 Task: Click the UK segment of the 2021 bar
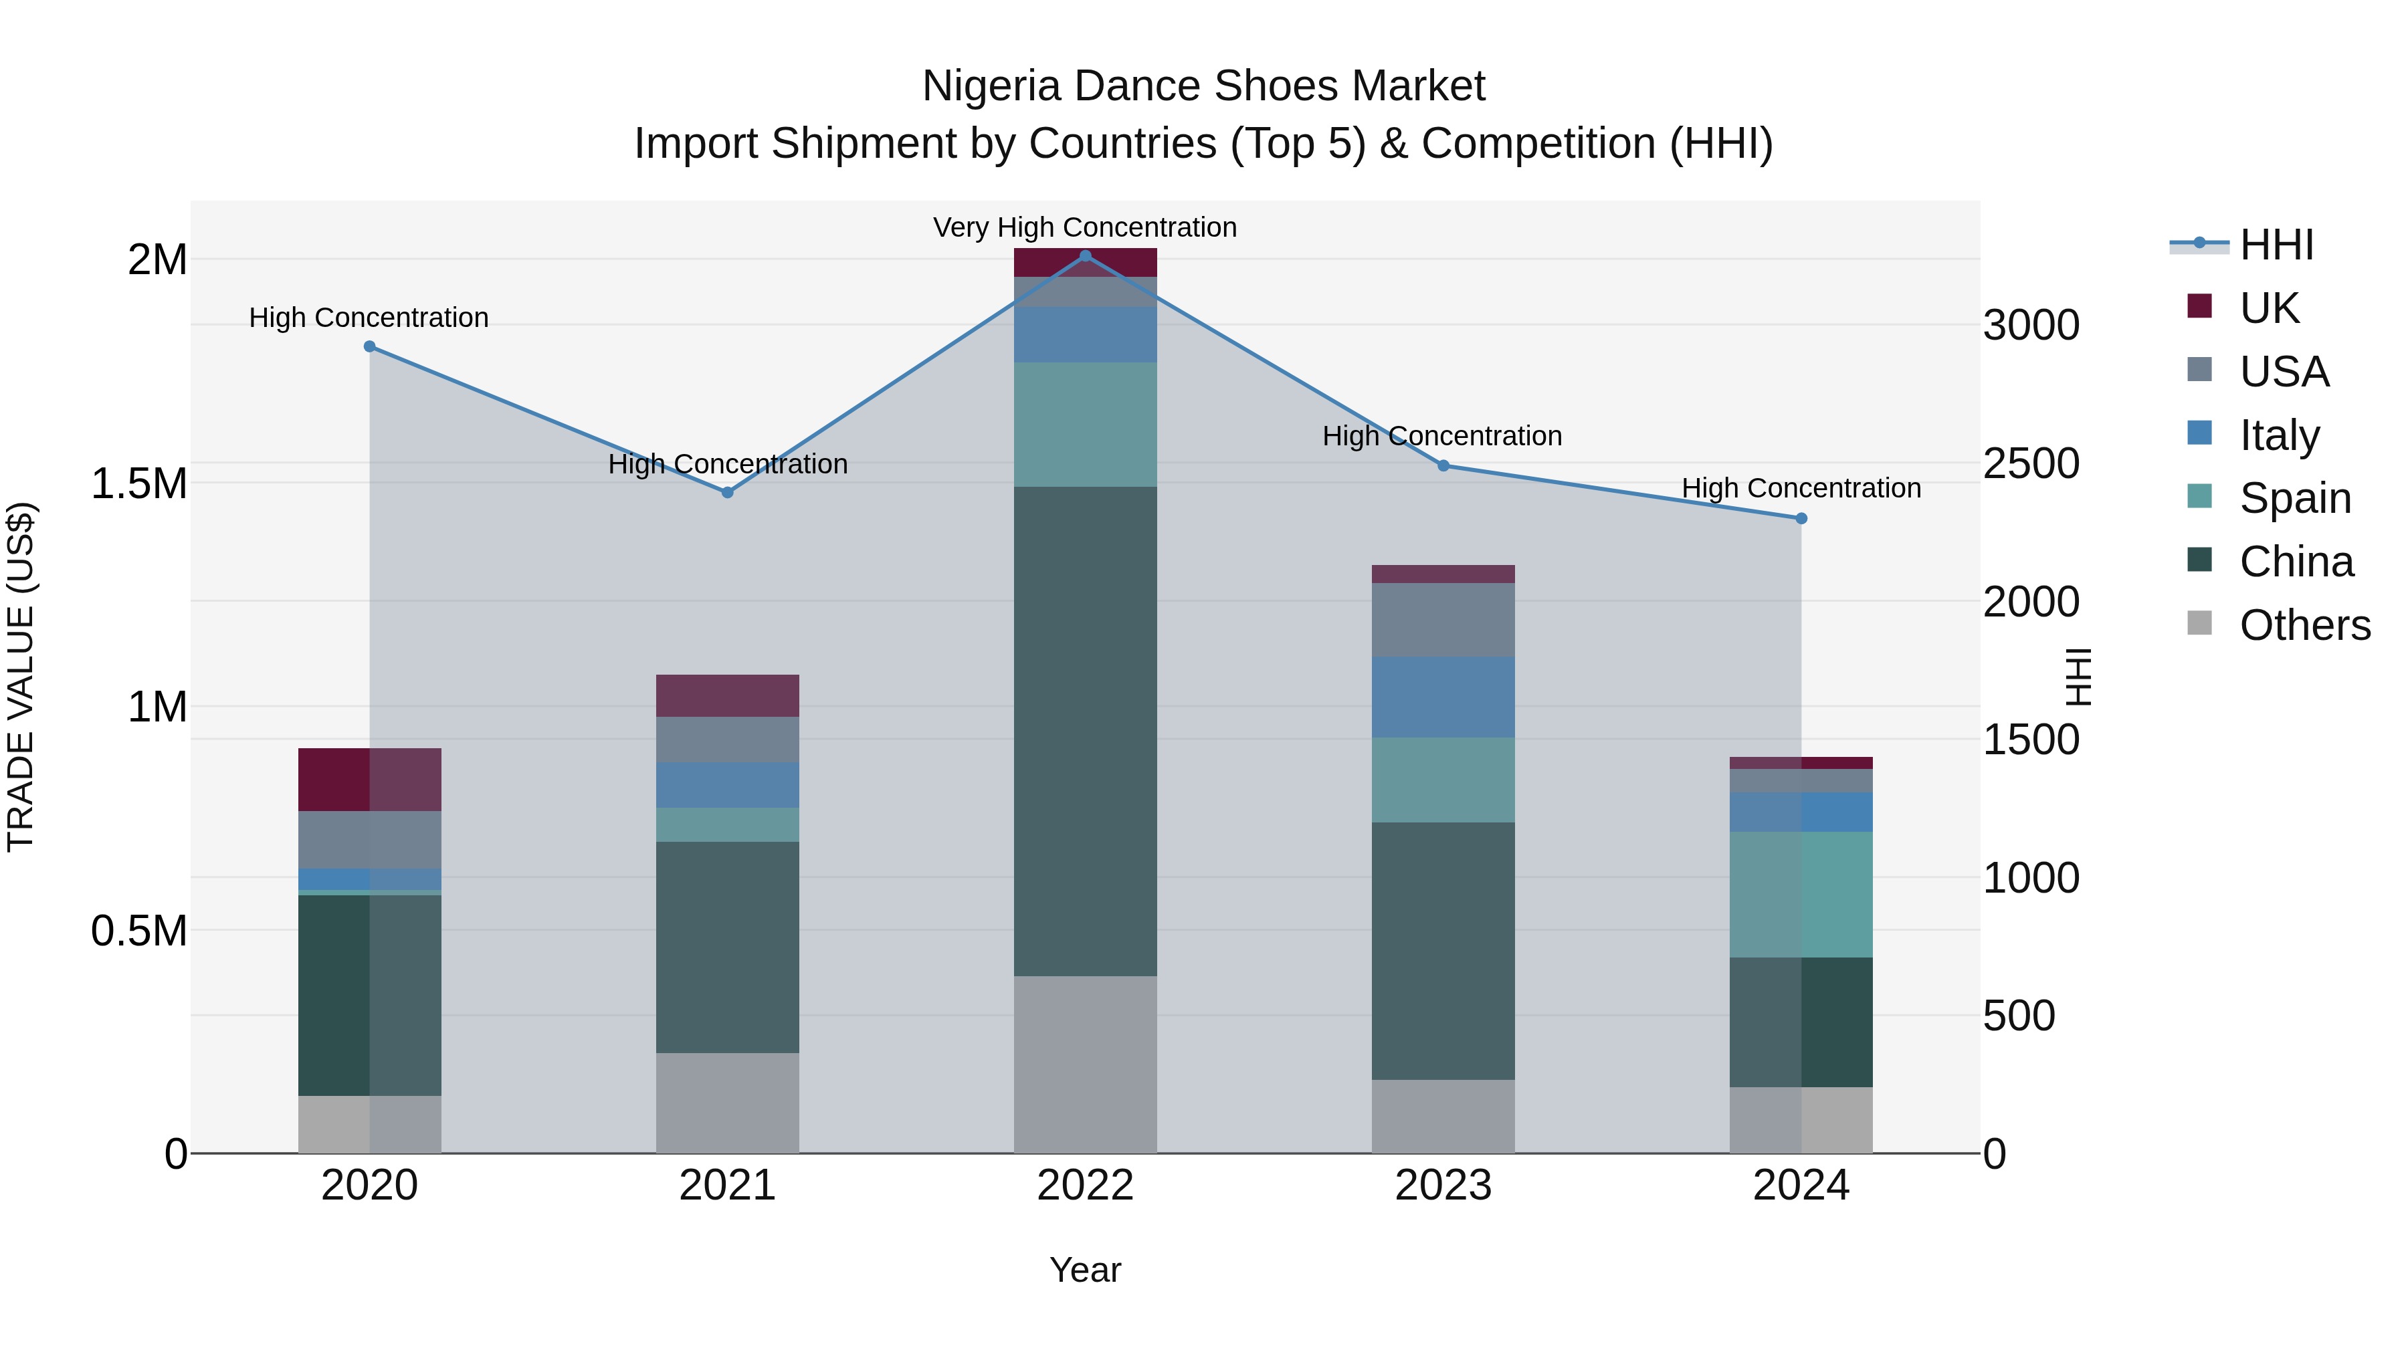tap(727, 695)
